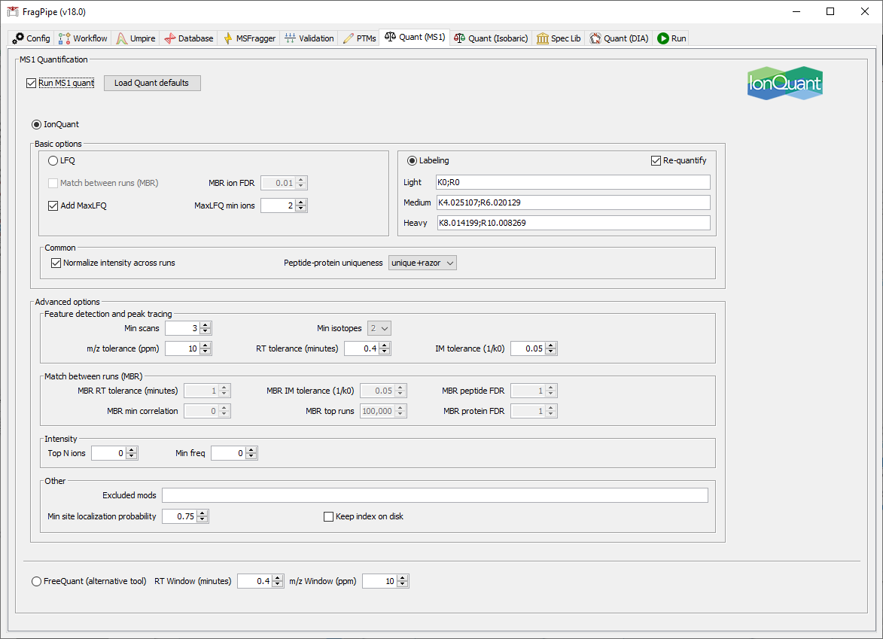Minimize the FragPipe window
The image size is (883, 639).
[x=796, y=12]
